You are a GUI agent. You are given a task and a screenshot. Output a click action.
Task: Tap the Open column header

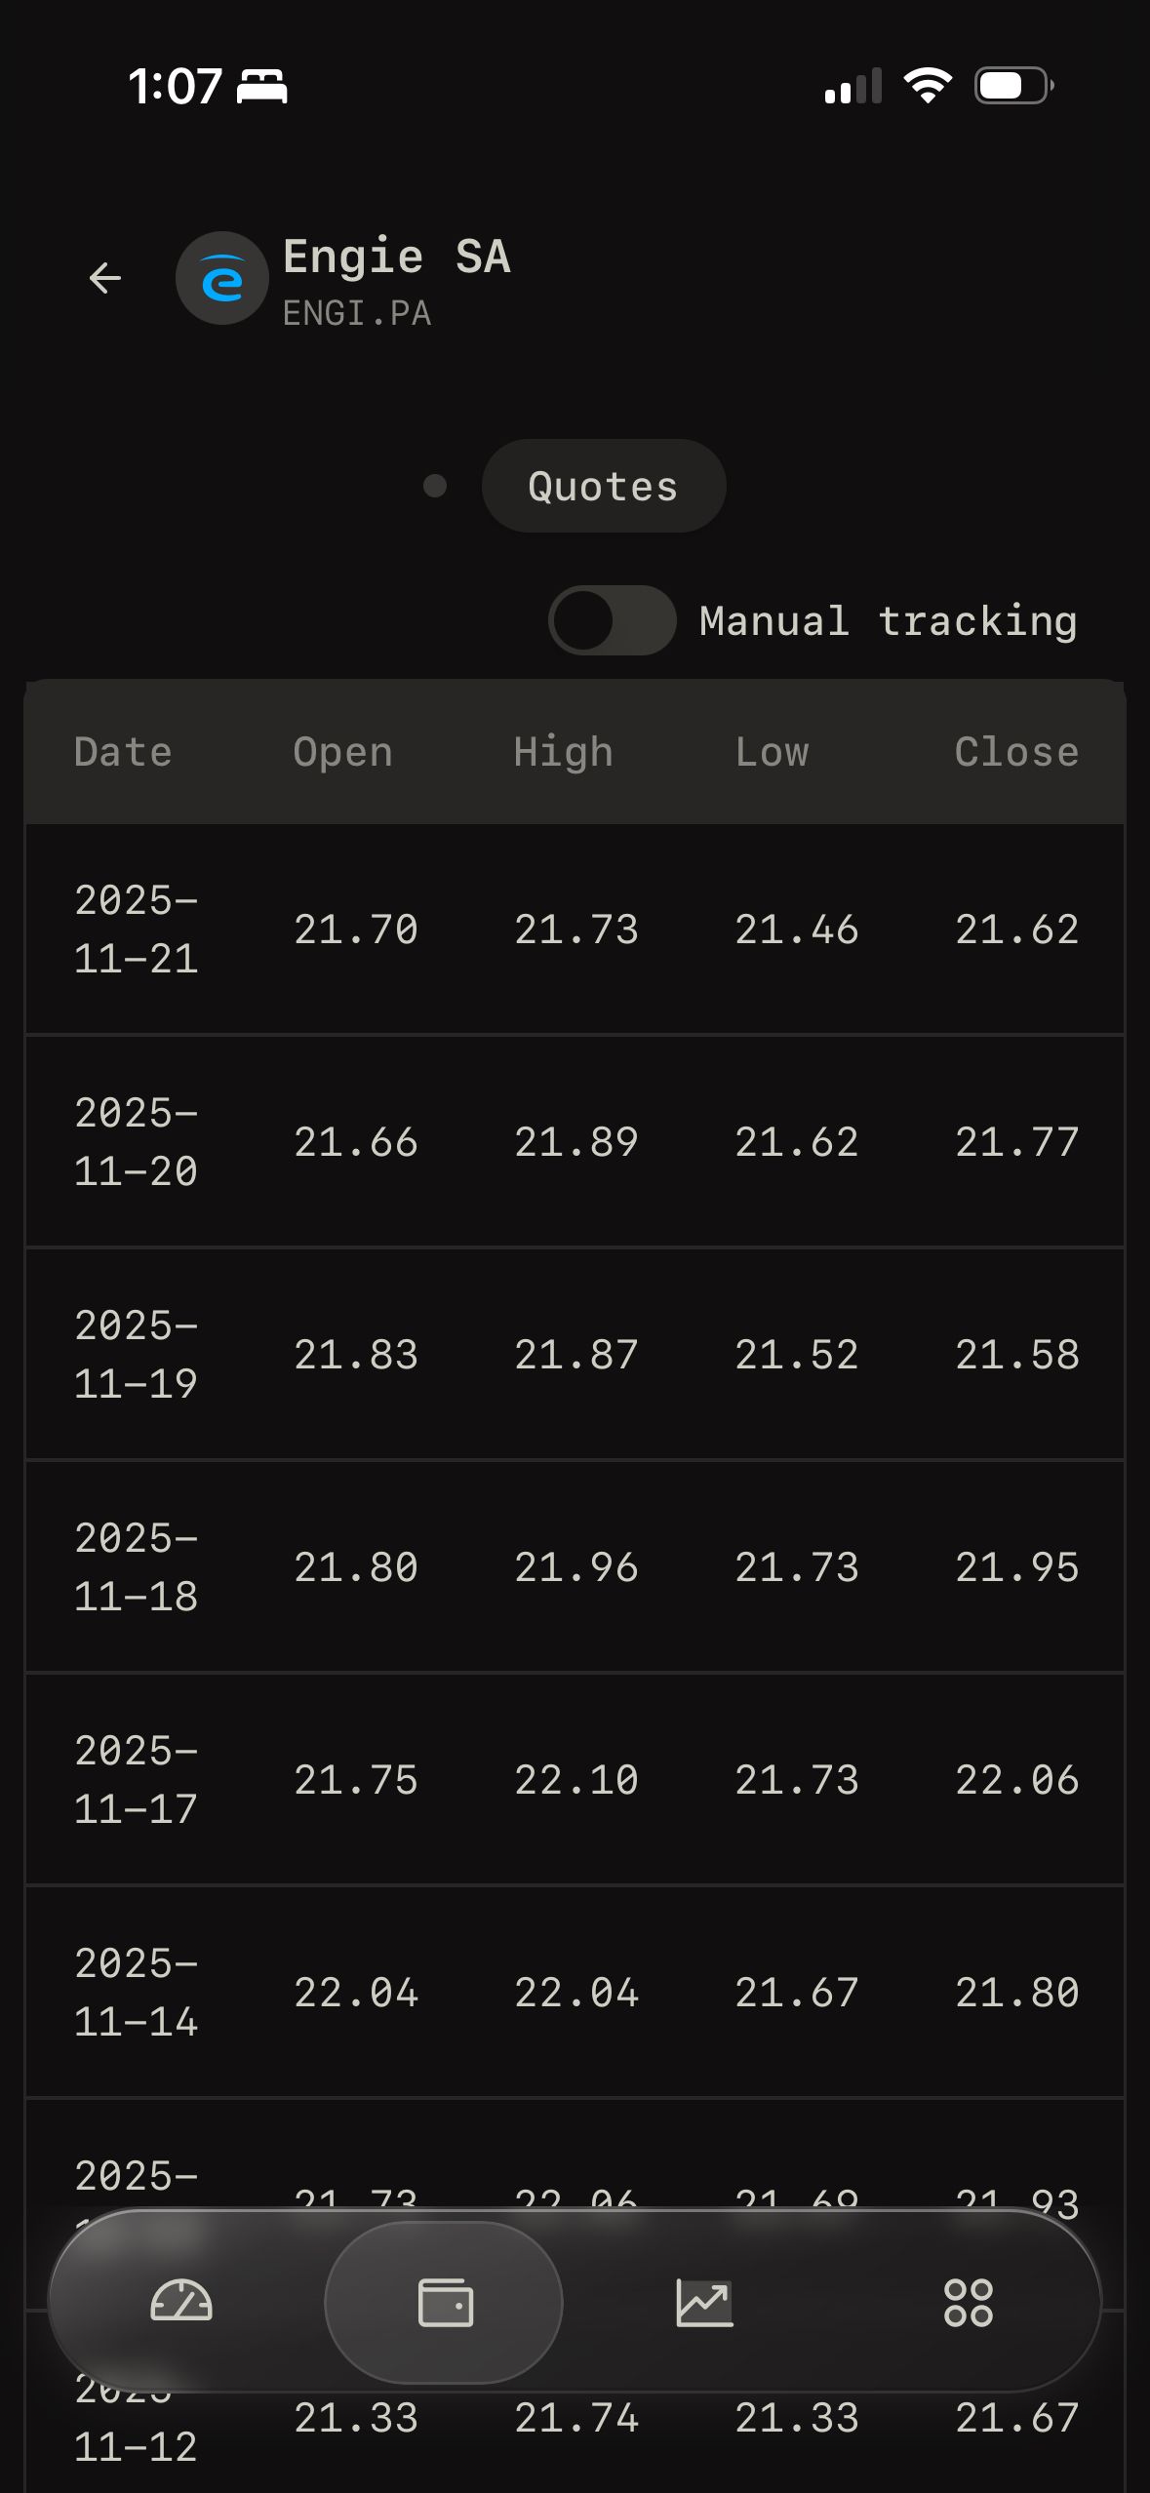[342, 752]
